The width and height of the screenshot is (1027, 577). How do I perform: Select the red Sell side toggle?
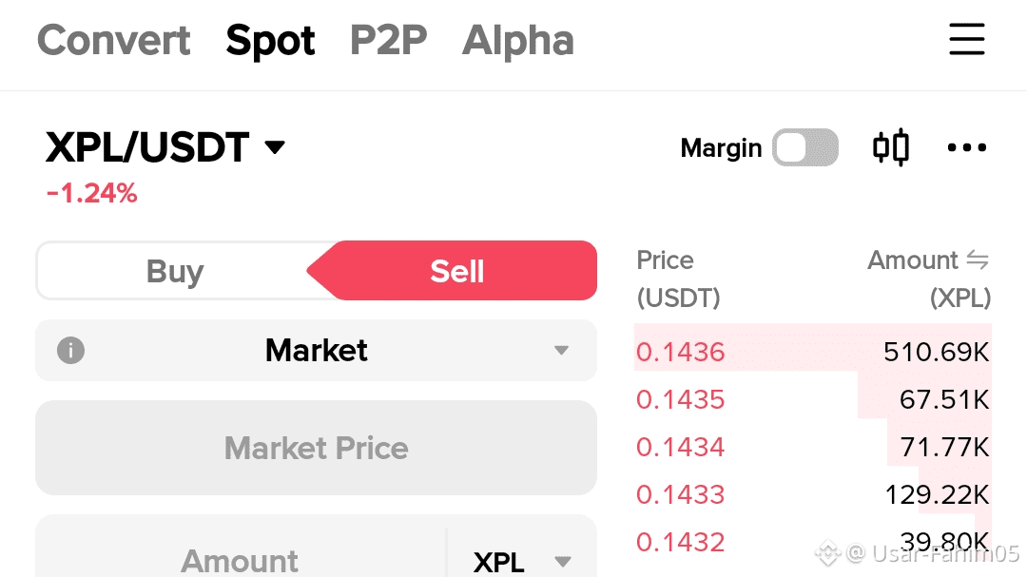[457, 272]
